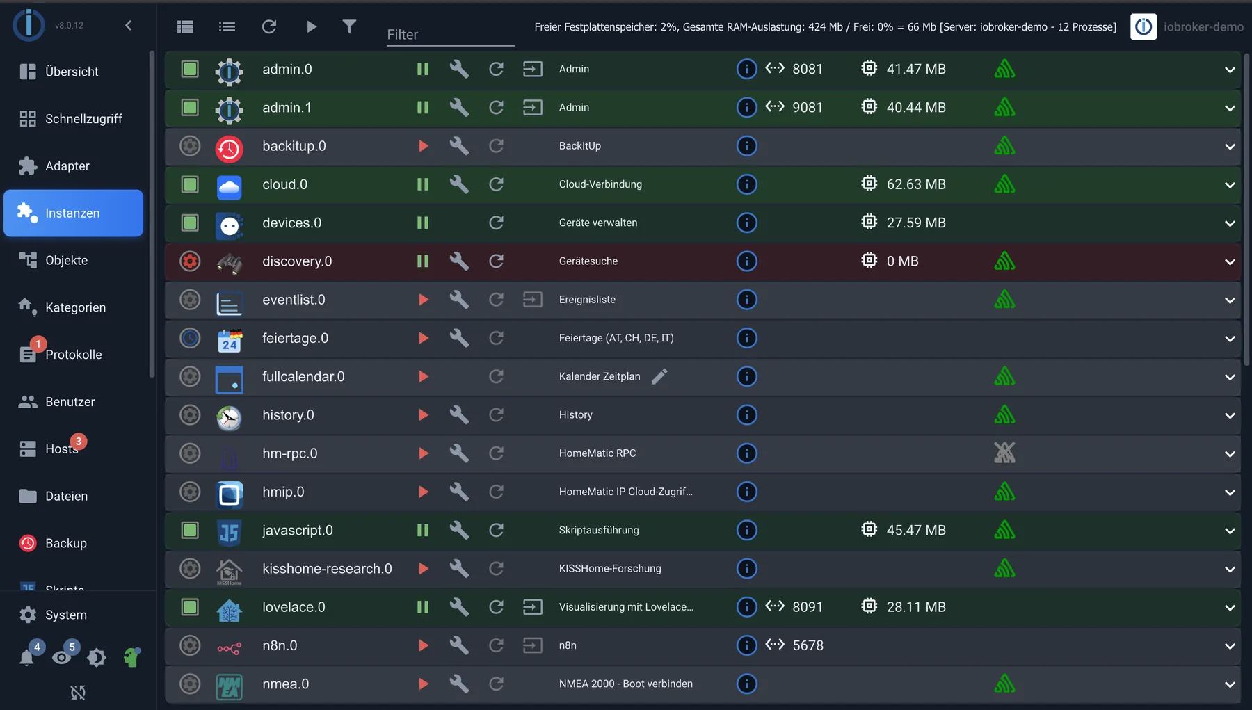
Task: Expand the history.0 row details
Action: click(x=1230, y=416)
